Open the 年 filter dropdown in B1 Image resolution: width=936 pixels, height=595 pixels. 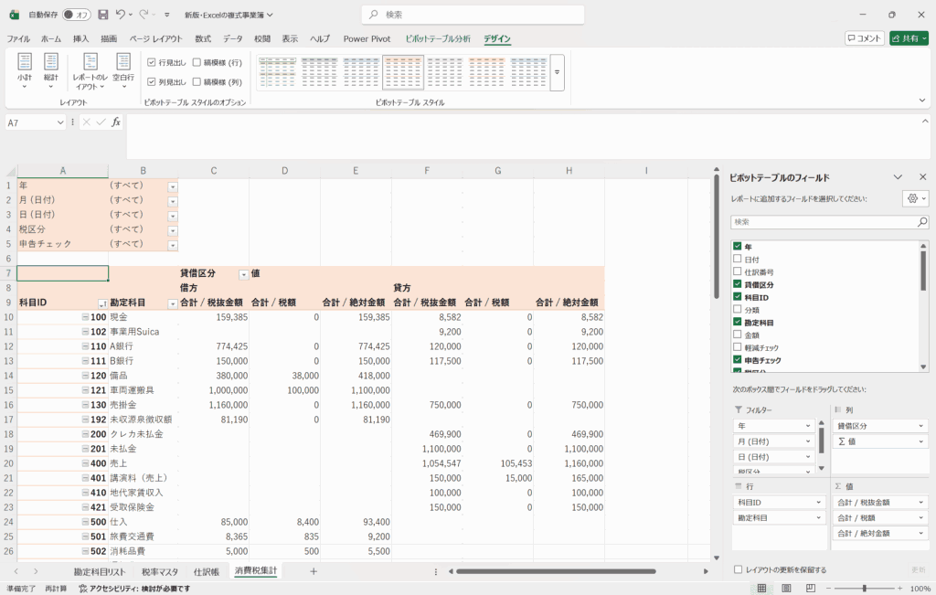pos(173,186)
